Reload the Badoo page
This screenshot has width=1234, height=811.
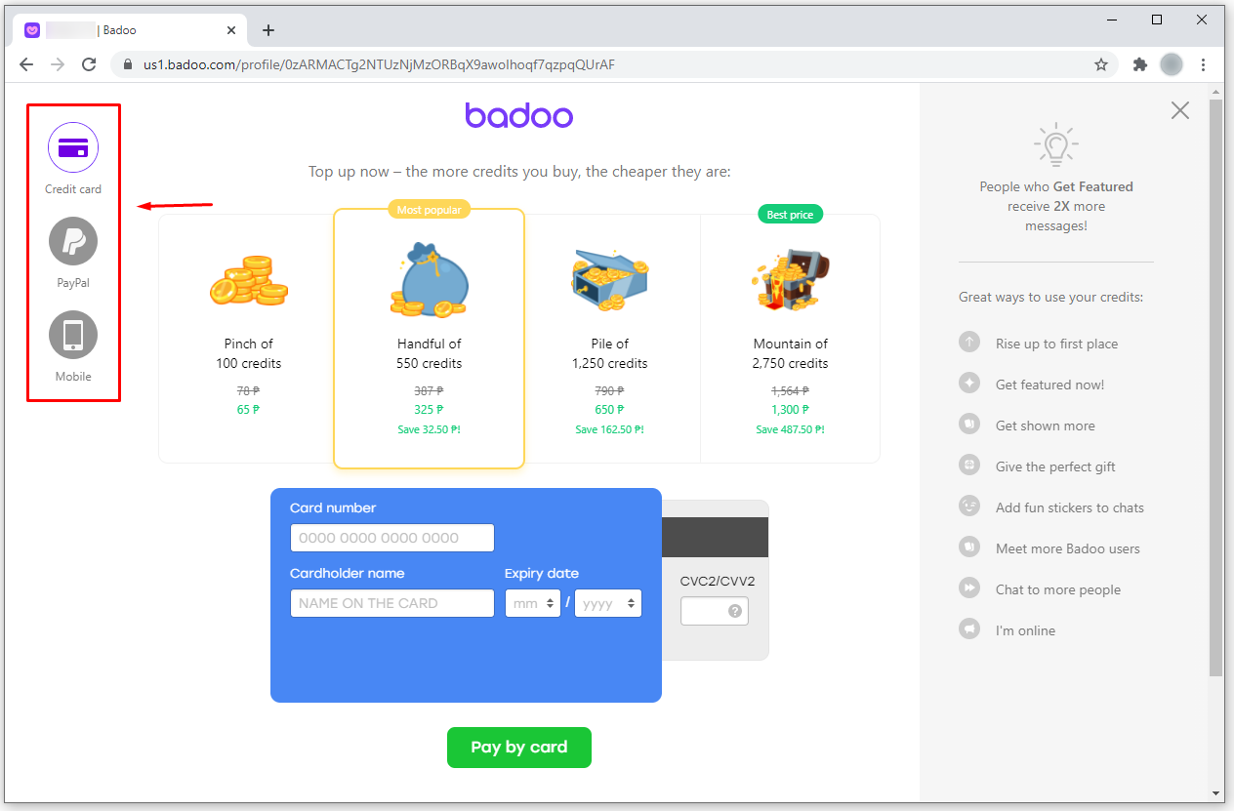[x=89, y=64]
